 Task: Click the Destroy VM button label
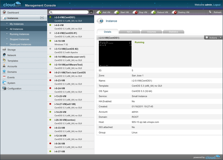click(184, 12)
